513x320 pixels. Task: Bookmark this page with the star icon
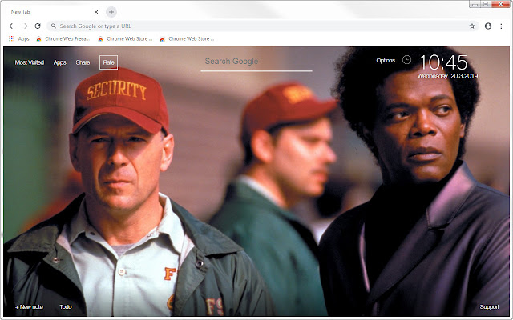472,26
